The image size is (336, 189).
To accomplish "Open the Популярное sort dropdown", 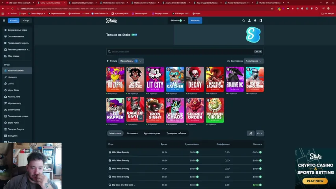I will (254, 61).
